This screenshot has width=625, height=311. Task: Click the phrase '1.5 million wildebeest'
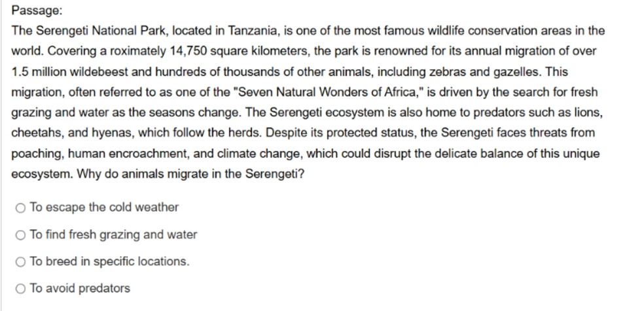point(70,72)
